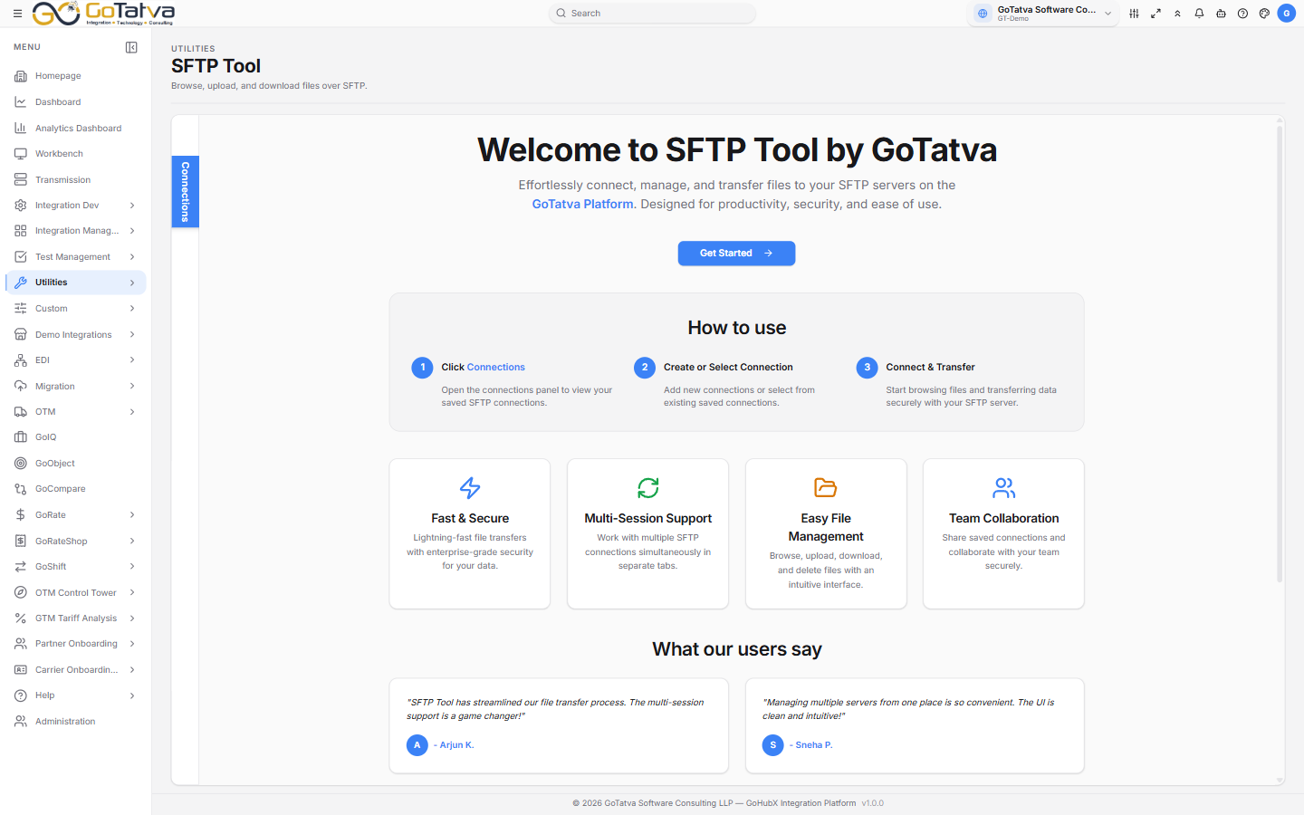Image resolution: width=1304 pixels, height=815 pixels.
Task: Open the GoTatva Software company dropdown
Action: [1043, 14]
